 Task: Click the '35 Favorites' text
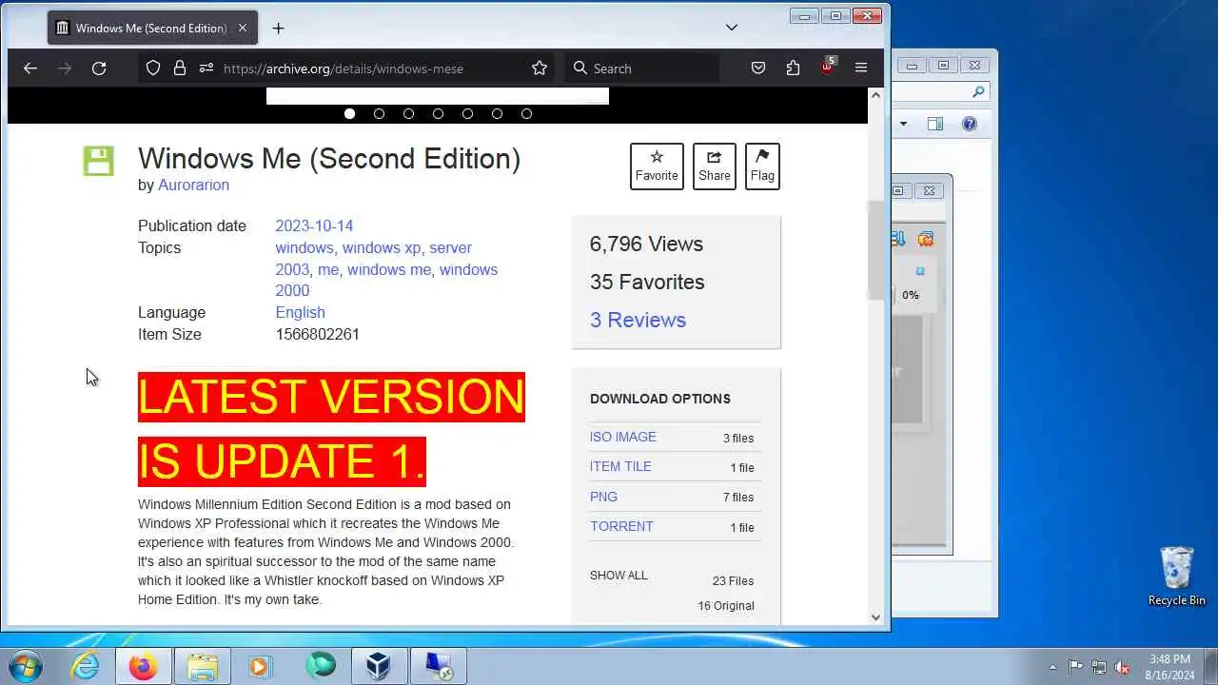coord(647,282)
